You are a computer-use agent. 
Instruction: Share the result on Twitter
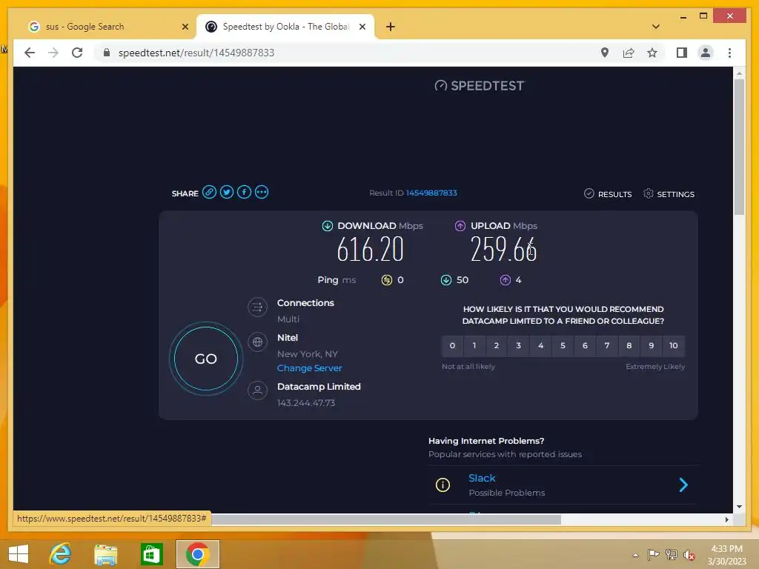(x=227, y=192)
